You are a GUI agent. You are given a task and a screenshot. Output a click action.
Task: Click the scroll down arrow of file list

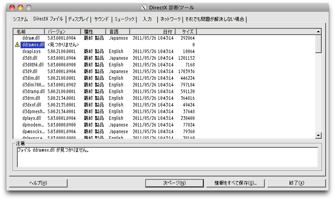coord(319,136)
